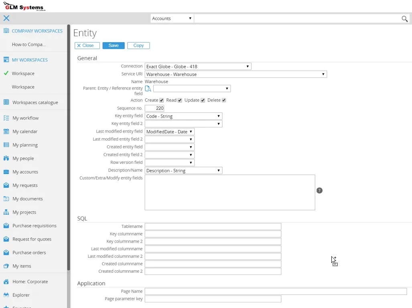
Task: Open My workflow in sidebar
Action: click(x=25, y=118)
